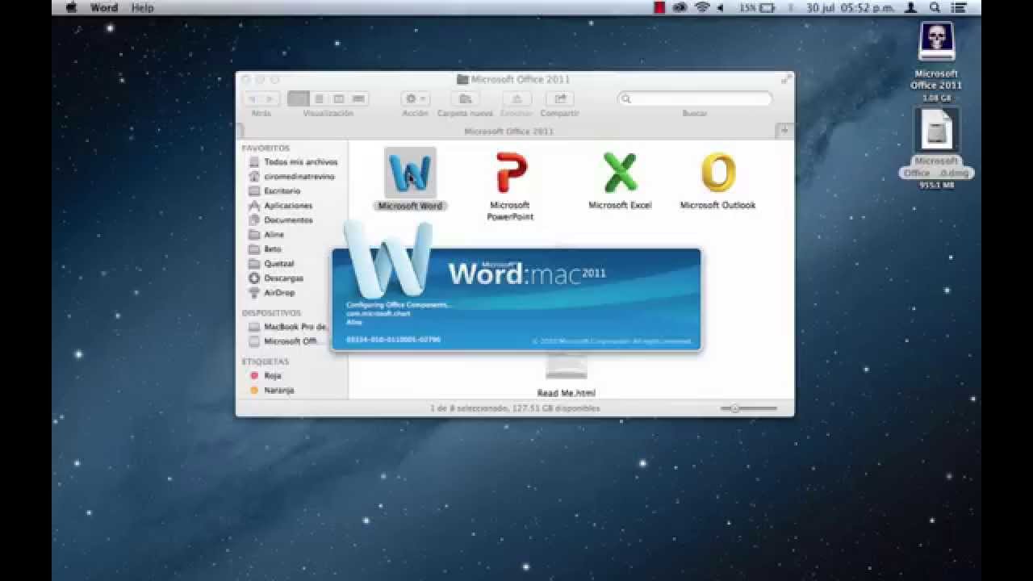Open the Microsoft PowerPoint application icon
Image resolution: width=1033 pixels, height=581 pixels.
point(510,173)
